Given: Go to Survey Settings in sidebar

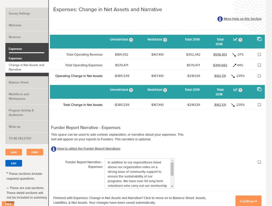Looking at the screenshot, I should coord(27,13).
